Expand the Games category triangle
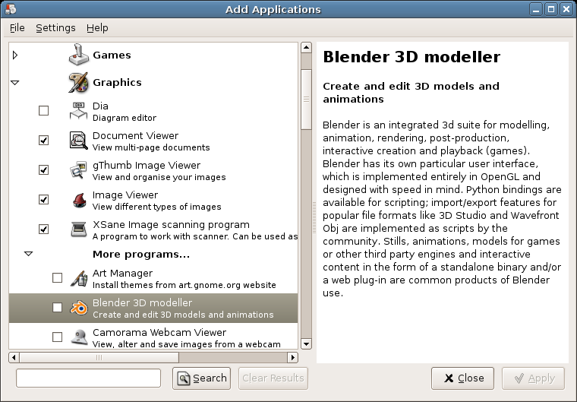The image size is (577, 402). tap(15, 55)
